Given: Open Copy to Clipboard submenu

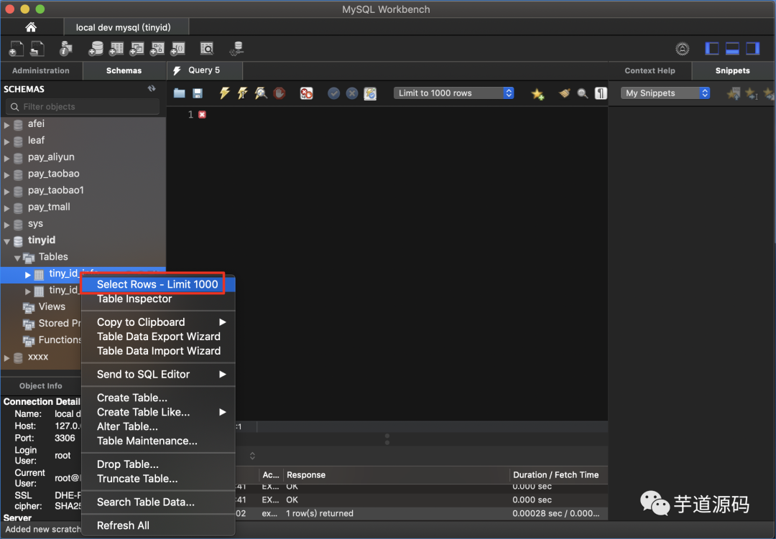Looking at the screenshot, I should pyautogui.click(x=157, y=322).
